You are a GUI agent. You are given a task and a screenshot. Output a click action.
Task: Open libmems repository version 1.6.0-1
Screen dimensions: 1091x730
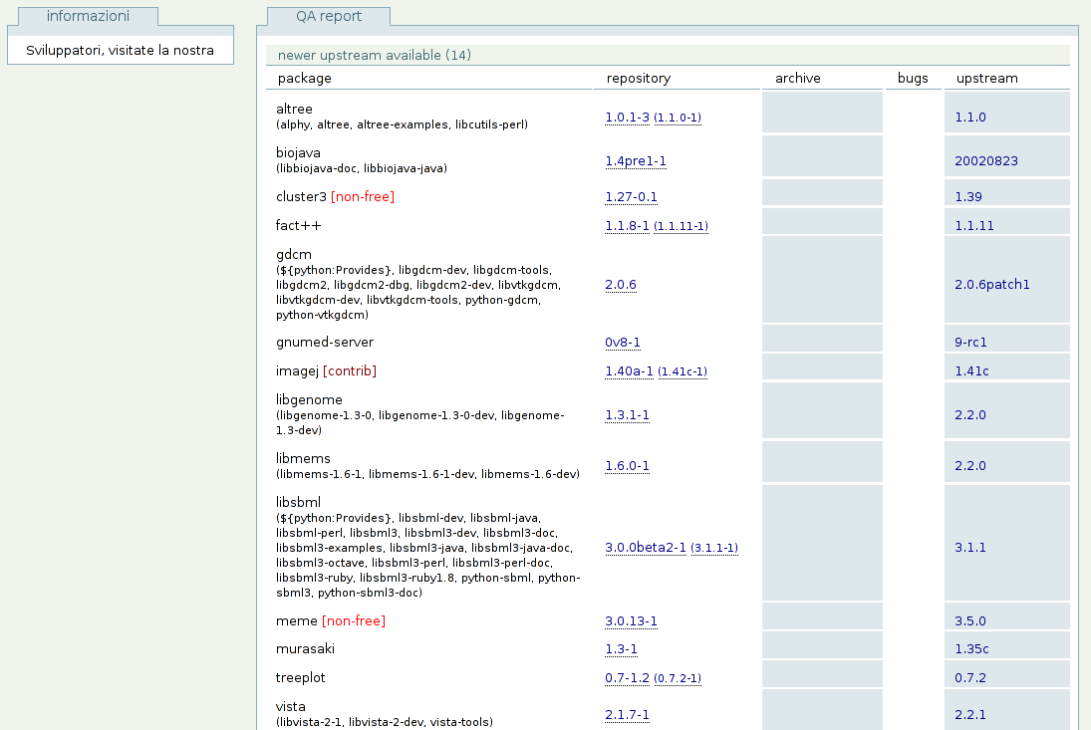(627, 466)
